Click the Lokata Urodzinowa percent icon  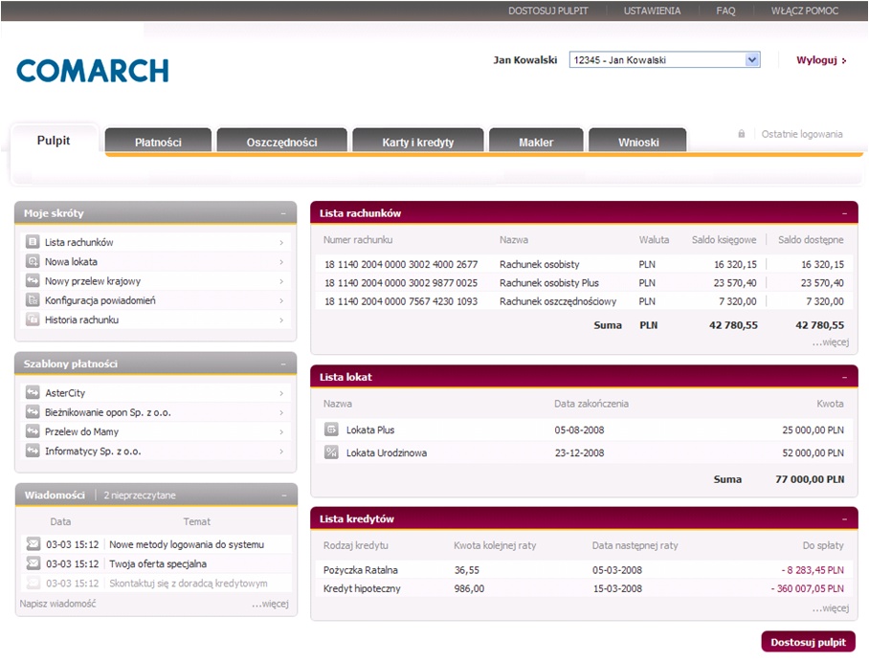point(331,452)
